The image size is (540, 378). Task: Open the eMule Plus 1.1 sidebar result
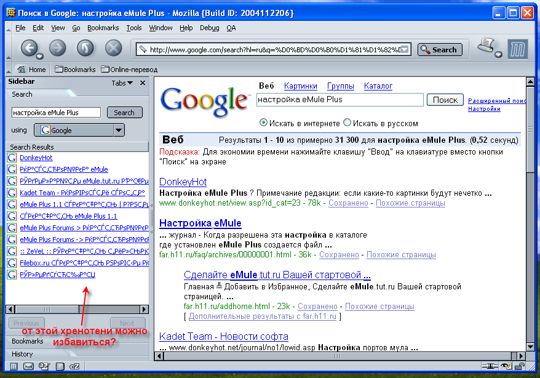[84, 204]
